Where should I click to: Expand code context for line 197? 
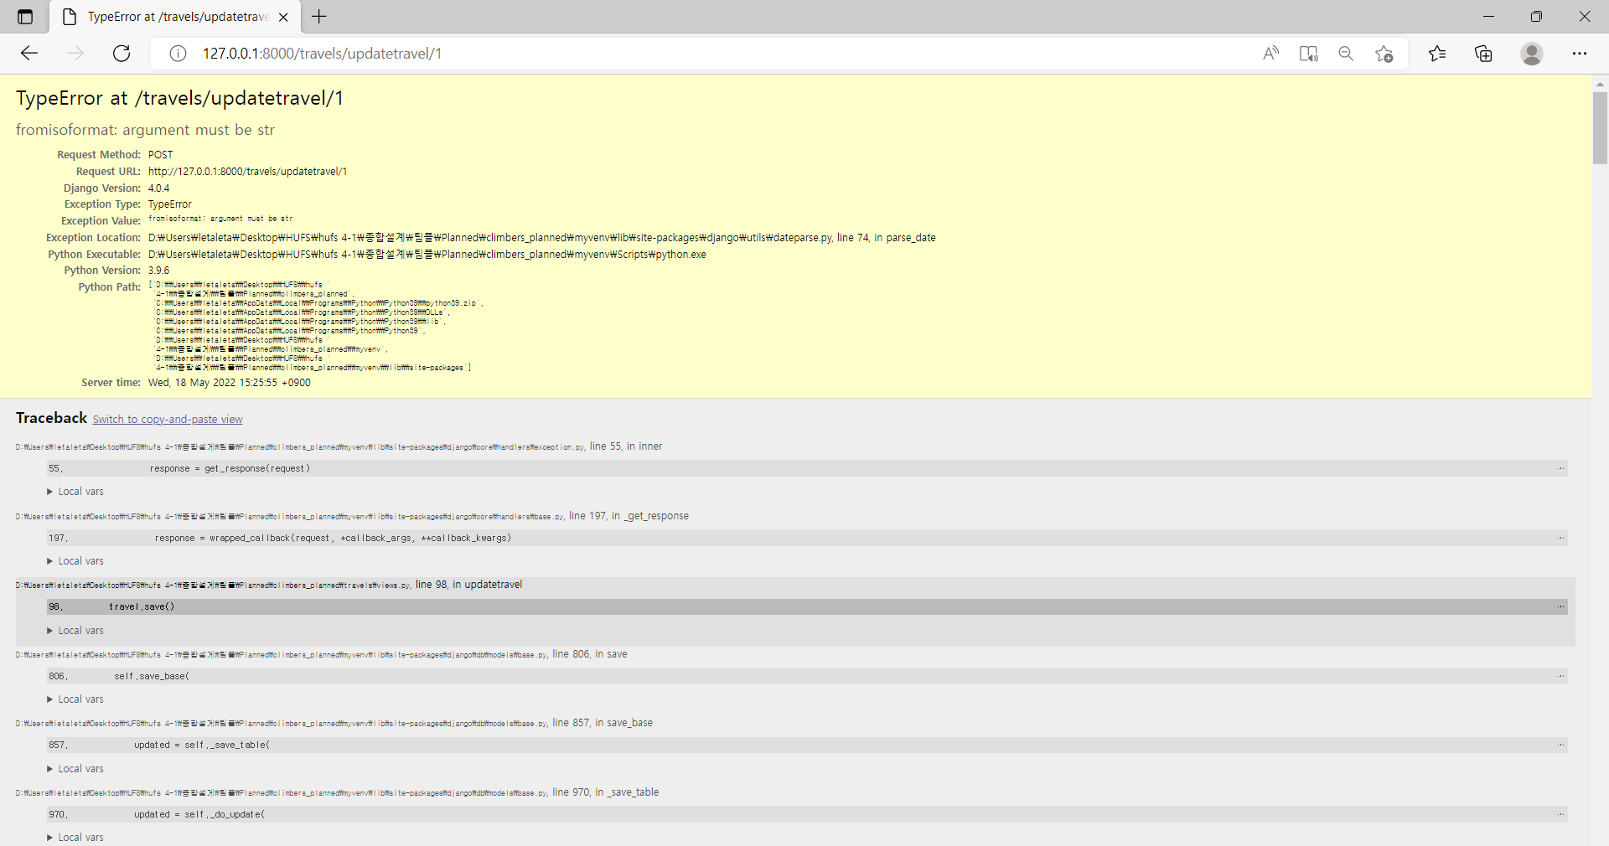(x=807, y=538)
